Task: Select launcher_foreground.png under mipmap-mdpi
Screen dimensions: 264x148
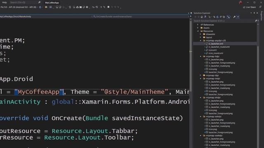Action: (220, 95)
